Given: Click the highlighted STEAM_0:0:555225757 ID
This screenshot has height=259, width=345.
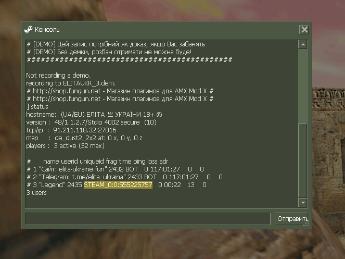Looking at the screenshot, I should pyautogui.click(x=118, y=184).
